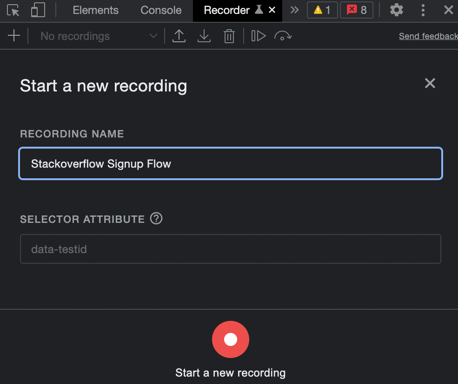Show more DevTools tabs

295,10
